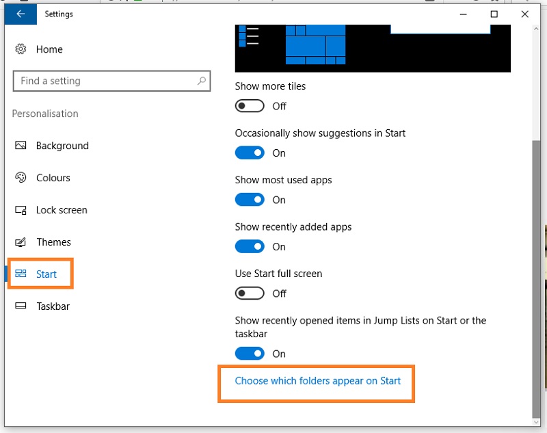
Task: Turn off Show most used apps
Action: tap(249, 199)
